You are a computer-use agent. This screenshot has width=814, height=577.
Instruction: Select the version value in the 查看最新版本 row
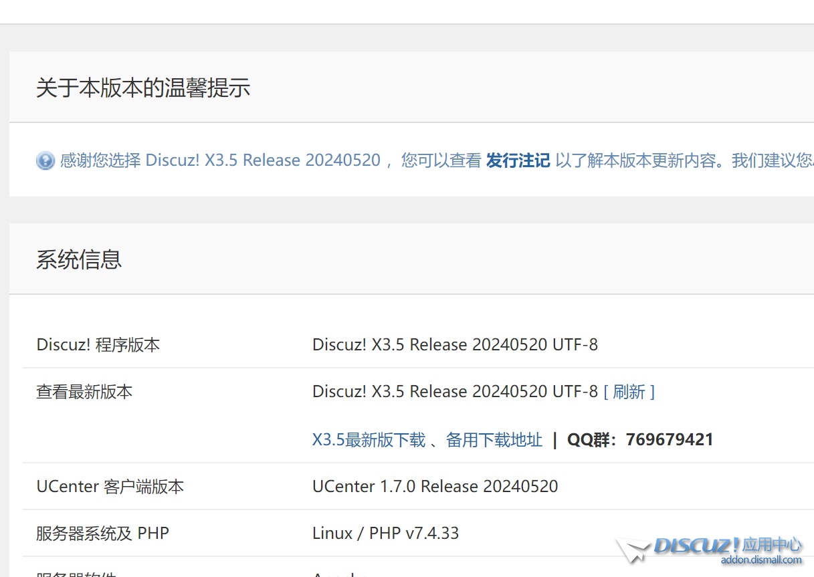point(455,392)
